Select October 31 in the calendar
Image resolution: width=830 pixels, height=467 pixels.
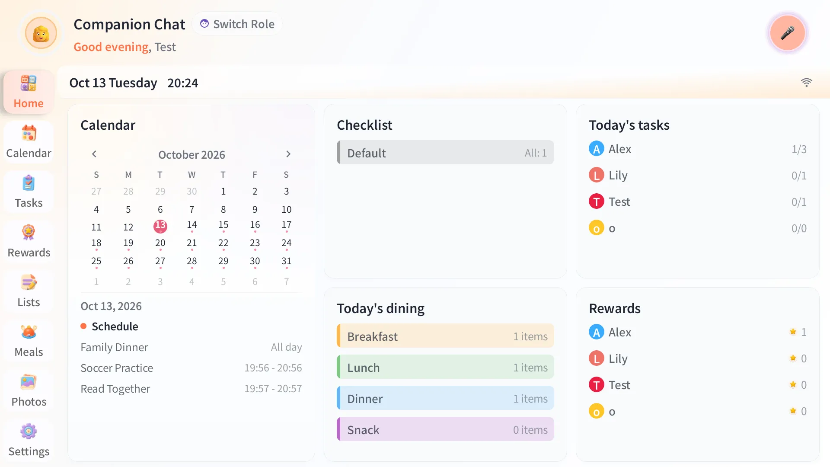click(286, 261)
